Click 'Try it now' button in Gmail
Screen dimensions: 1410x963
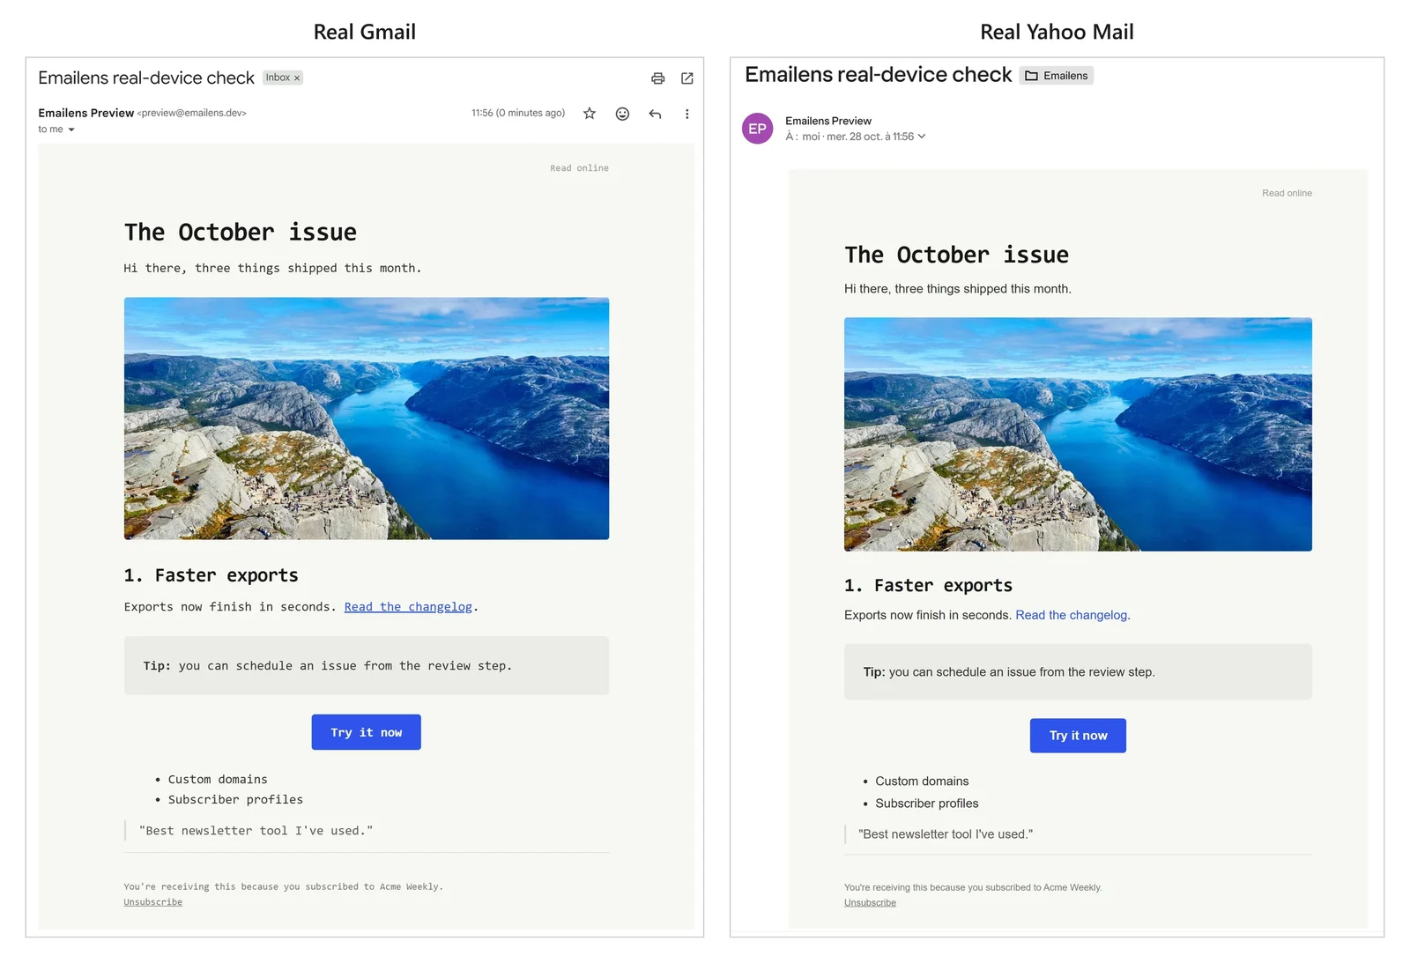pos(366,732)
